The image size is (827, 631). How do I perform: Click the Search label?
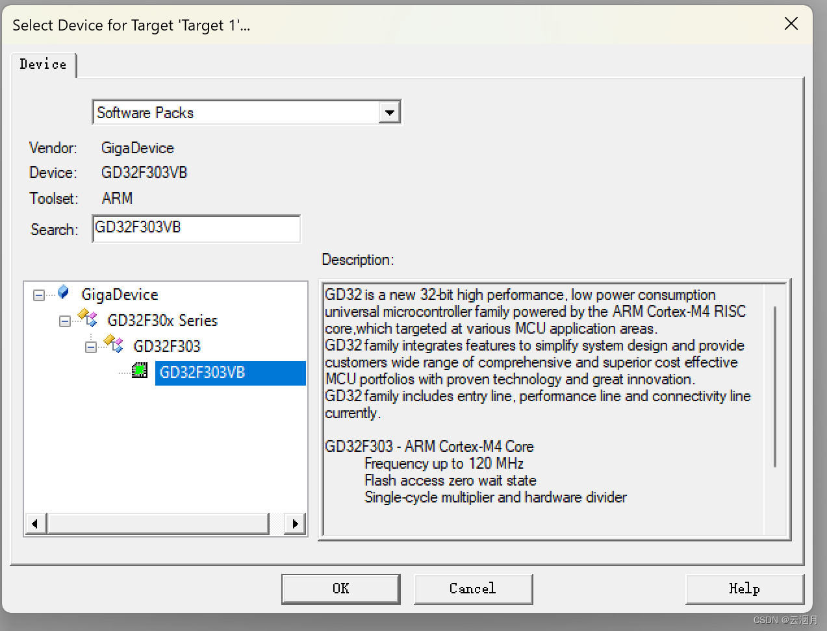pyautogui.click(x=55, y=230)
